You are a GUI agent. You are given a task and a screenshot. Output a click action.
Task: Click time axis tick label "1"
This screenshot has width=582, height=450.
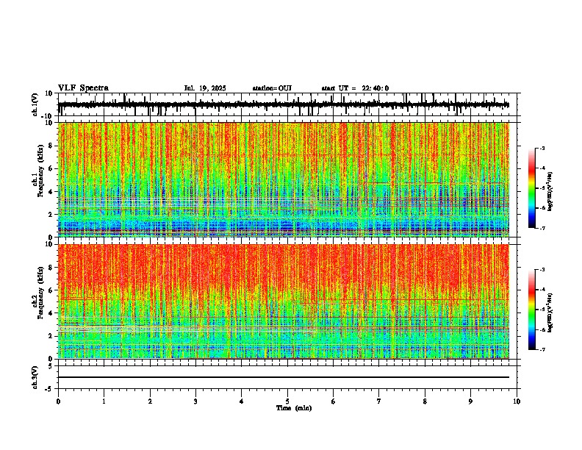click(104, 401)
